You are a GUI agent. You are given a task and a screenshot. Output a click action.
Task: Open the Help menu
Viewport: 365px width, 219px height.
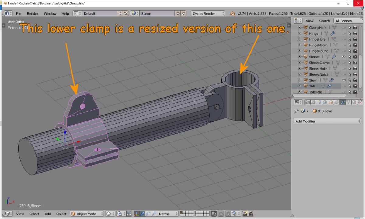65,13
